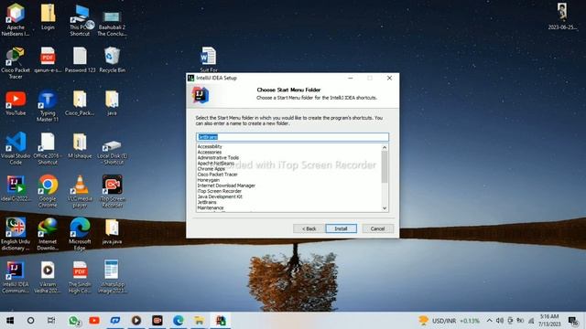The width and height of the screenshot is (586, 329).
Task: Launch IntelliJ IDEA Community desktop shortcut
Action: [16, 277]
